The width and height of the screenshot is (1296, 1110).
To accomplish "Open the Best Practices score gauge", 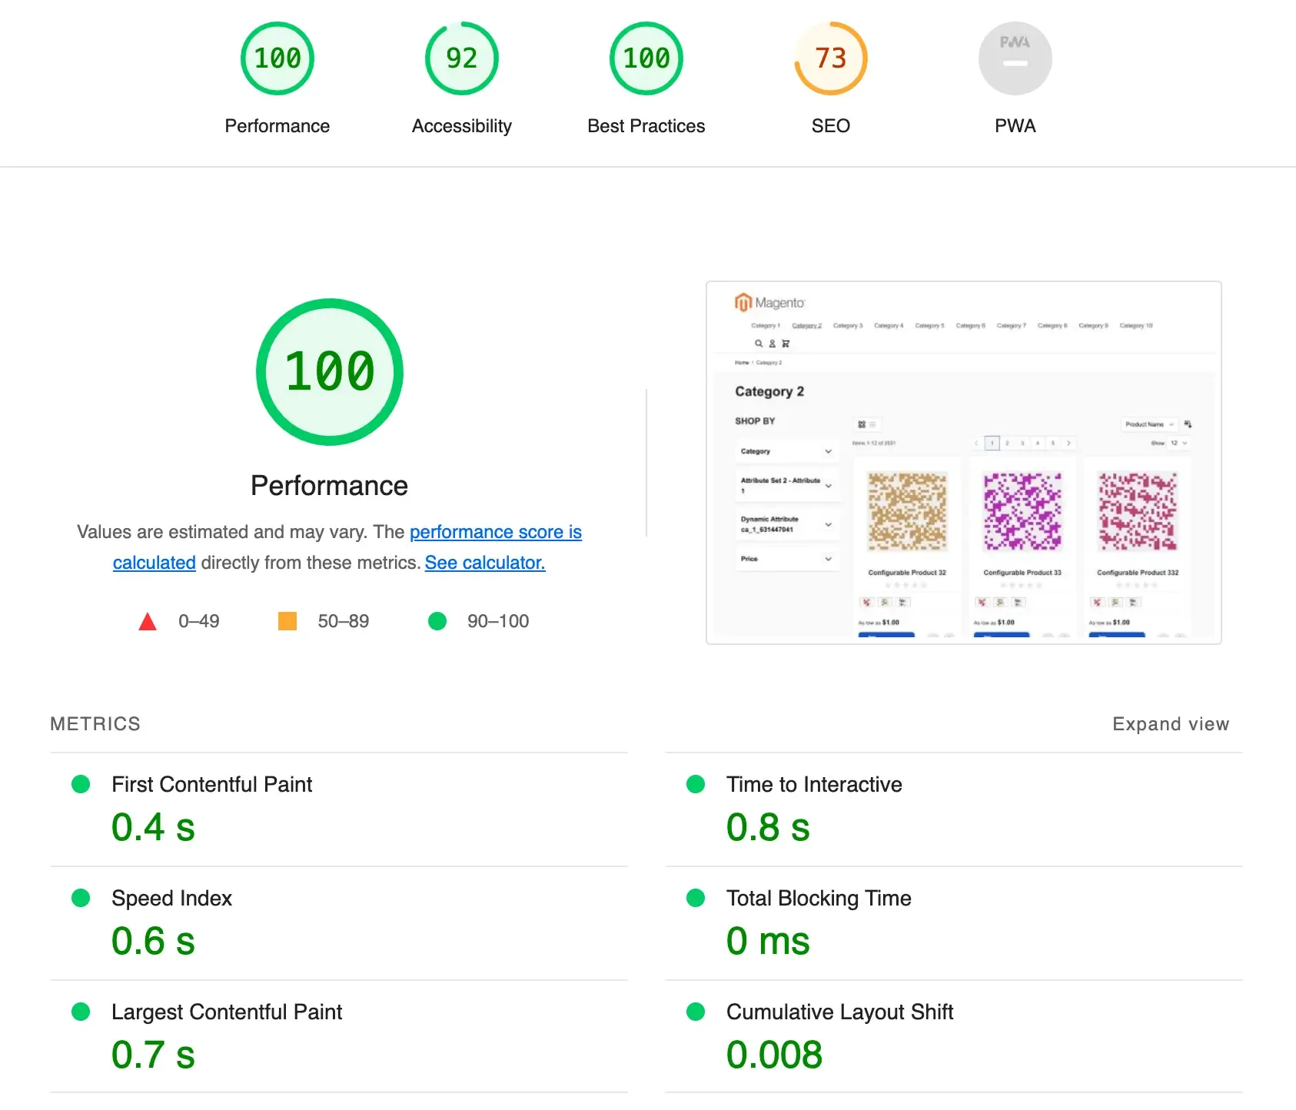I will [646, 58].
